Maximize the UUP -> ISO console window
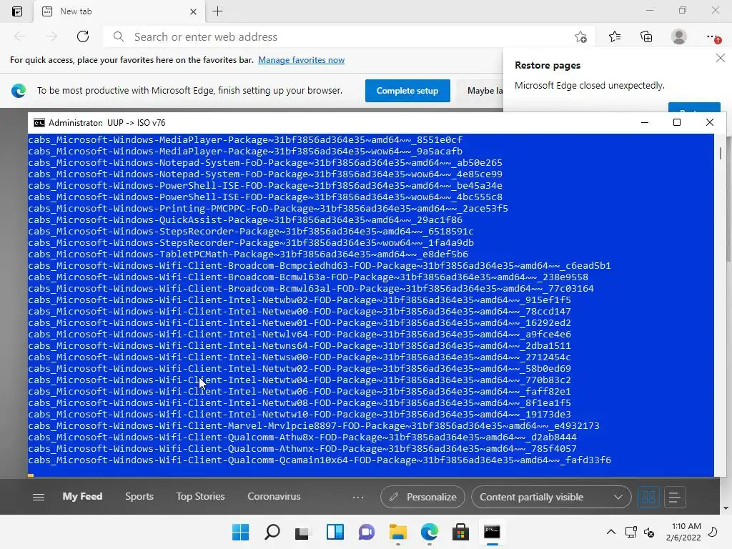732x549 pixels. pos(676,122)
